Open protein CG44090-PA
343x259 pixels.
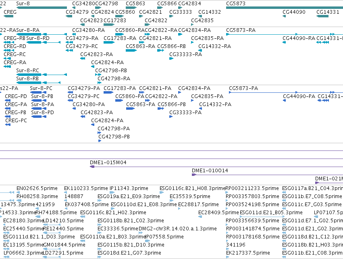pyautogui.click(x=299, y=96)
